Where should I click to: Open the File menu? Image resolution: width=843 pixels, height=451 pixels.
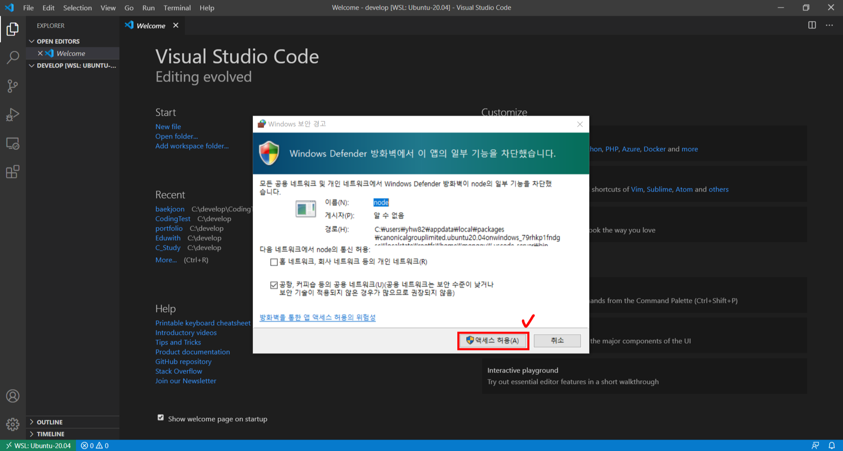coord(28,8)
